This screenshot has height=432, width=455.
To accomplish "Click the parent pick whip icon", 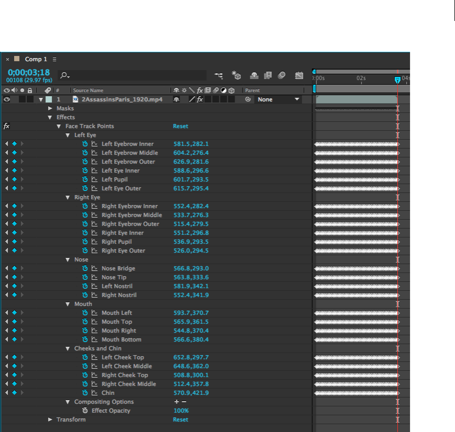I will (x=248, y=99).
